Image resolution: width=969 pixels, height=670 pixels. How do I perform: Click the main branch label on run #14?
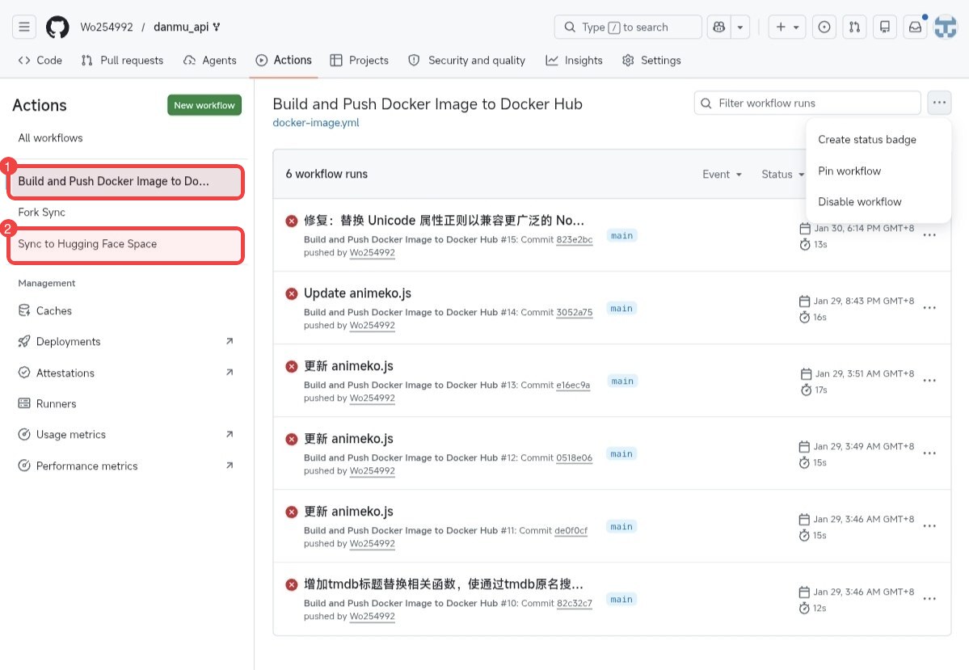pos(621,309)
